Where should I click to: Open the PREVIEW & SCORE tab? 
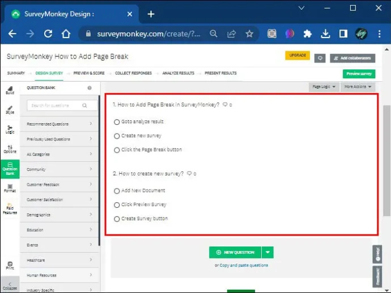pyautogui.click(x=89, y=73)
